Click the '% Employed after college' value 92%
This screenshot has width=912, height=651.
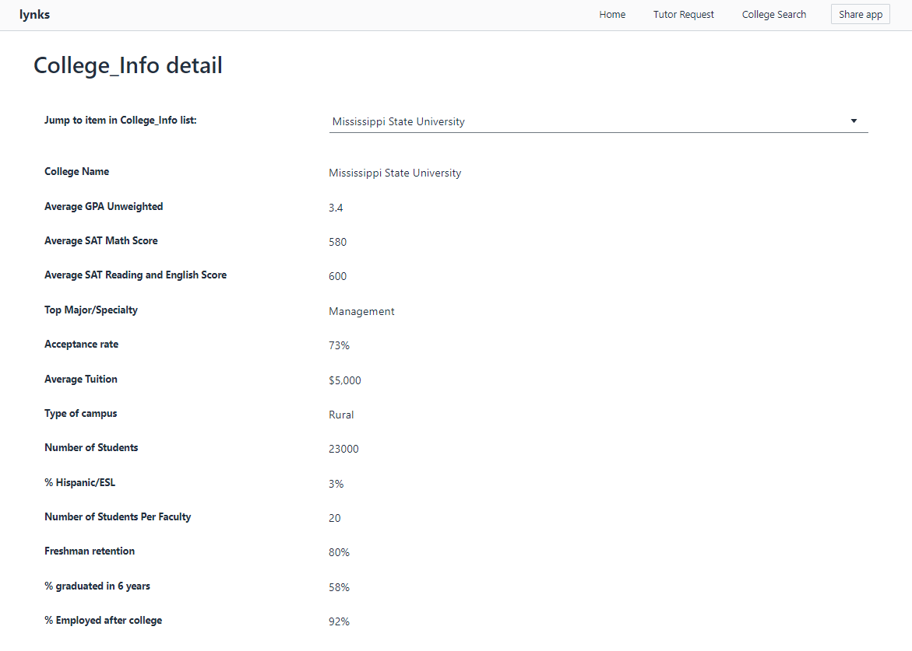pyautogui.click(x=339, y=621)
